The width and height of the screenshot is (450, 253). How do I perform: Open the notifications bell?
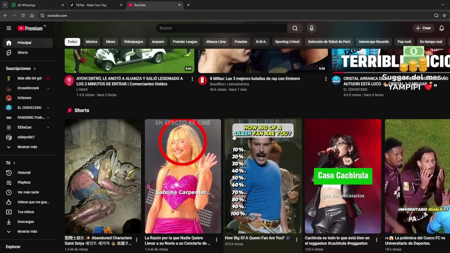(442, 28)
